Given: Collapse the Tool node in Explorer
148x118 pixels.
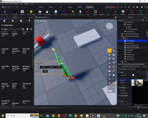Looking at the screenshot, I should pyautogui.click(x=122, y=38).
